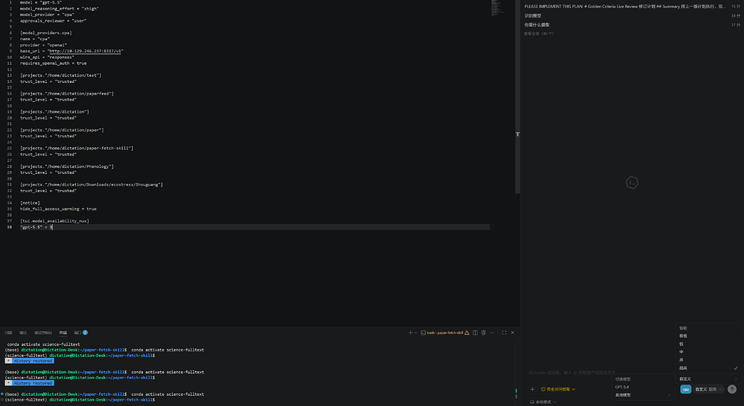
Task: Select the 低 reasoning effort option
Action: pyautogui.click(x=708, y=344)
